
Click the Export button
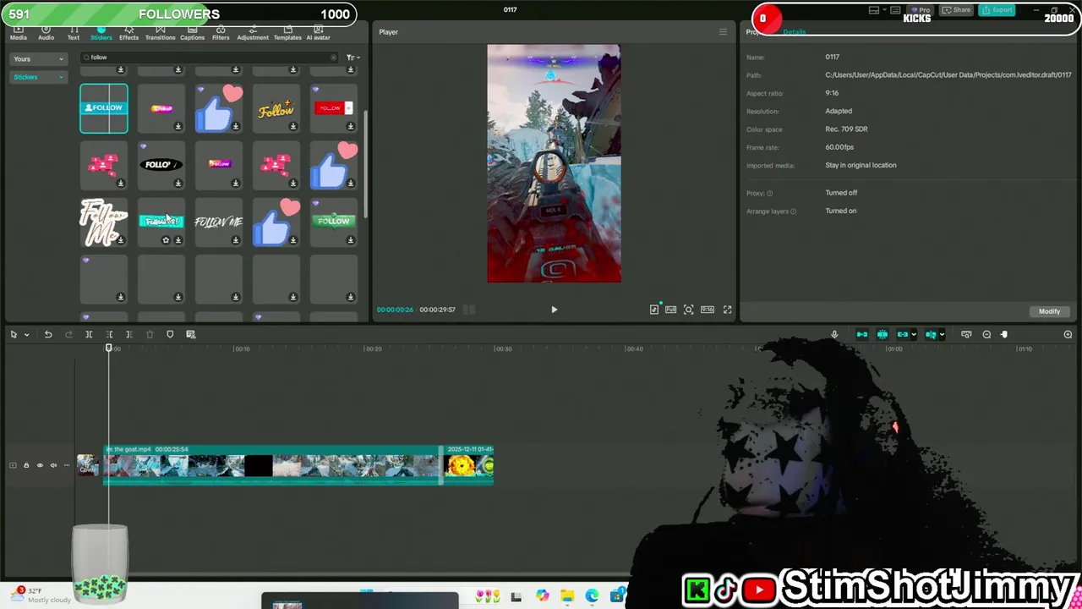click(x=997, y=10)
